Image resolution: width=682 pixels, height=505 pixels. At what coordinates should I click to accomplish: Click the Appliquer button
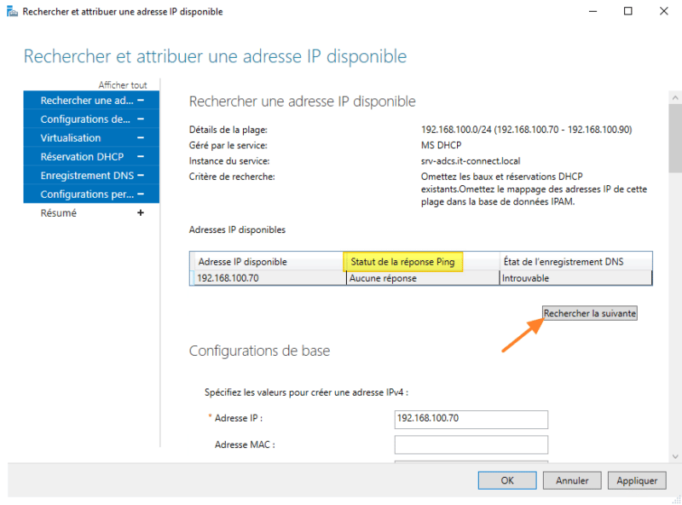pos(636,479)
